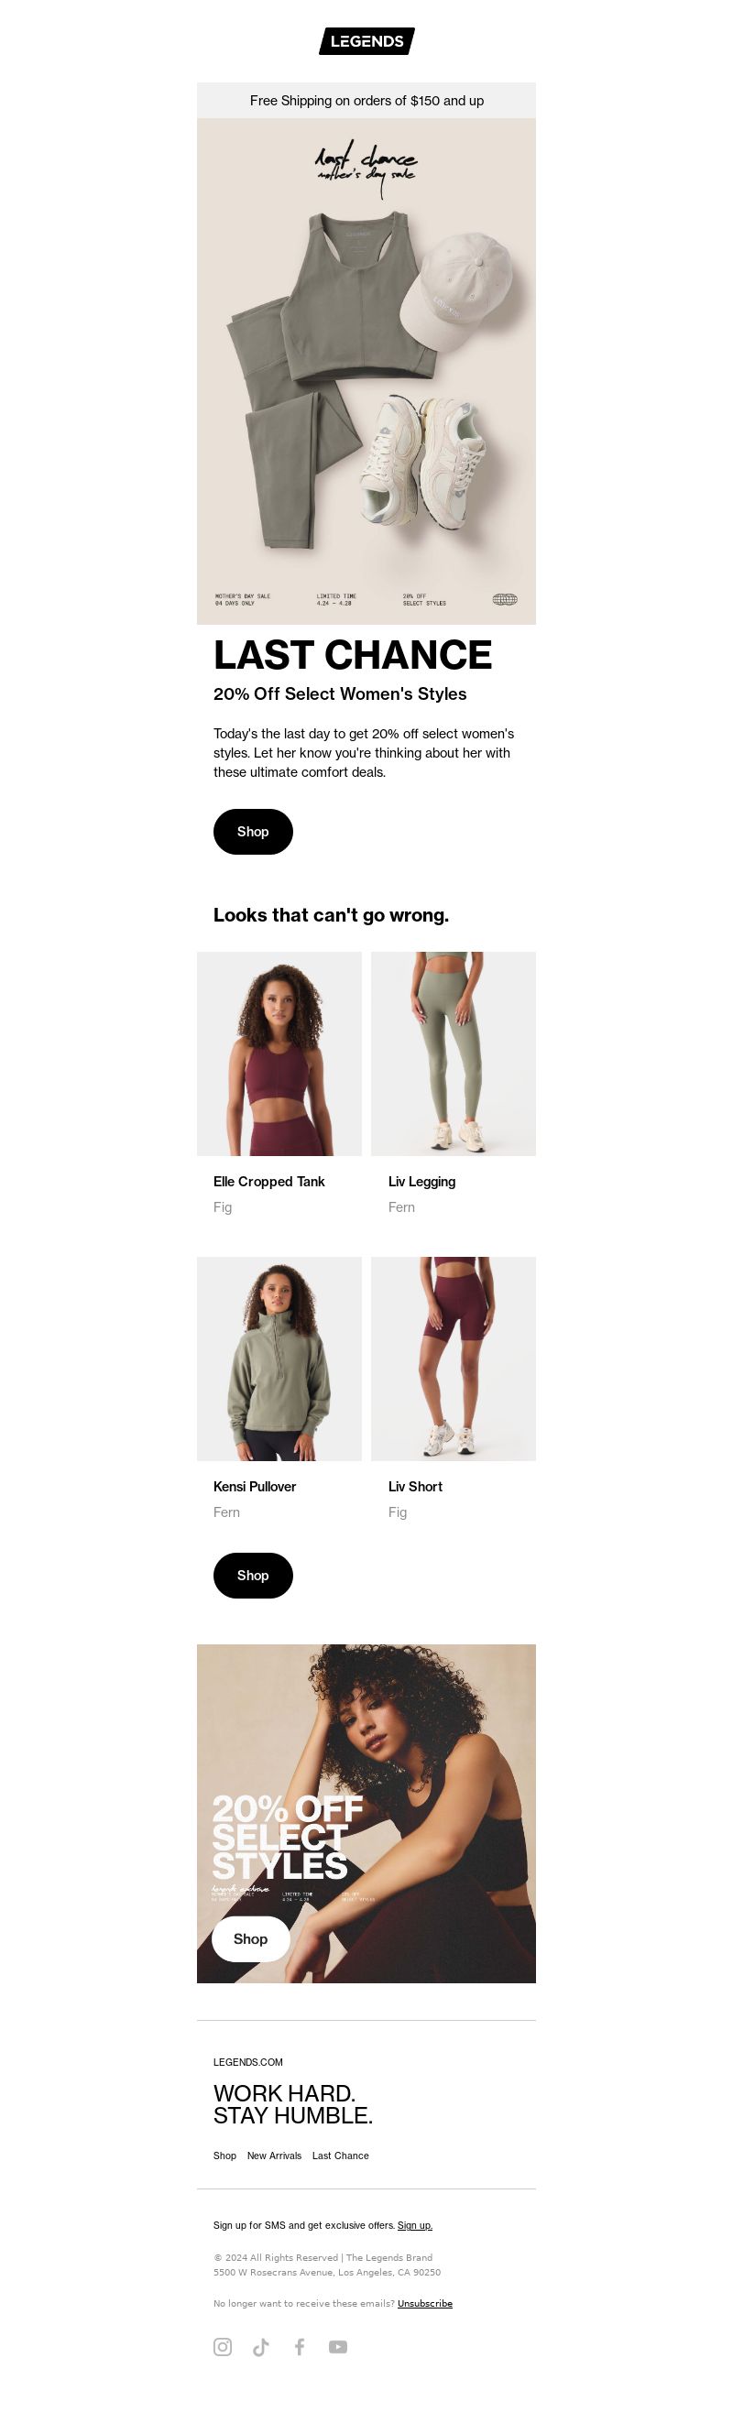Click the footer Shop link
This screenshot has width=733, height=2434.
click(224, 2156)
